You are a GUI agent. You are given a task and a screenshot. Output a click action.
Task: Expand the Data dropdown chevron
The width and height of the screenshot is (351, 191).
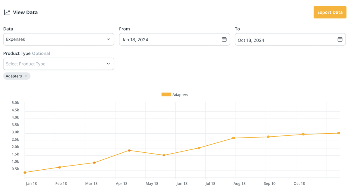108,39
